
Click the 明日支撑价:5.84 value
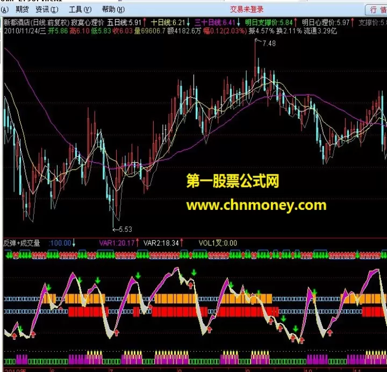point(269,23)
